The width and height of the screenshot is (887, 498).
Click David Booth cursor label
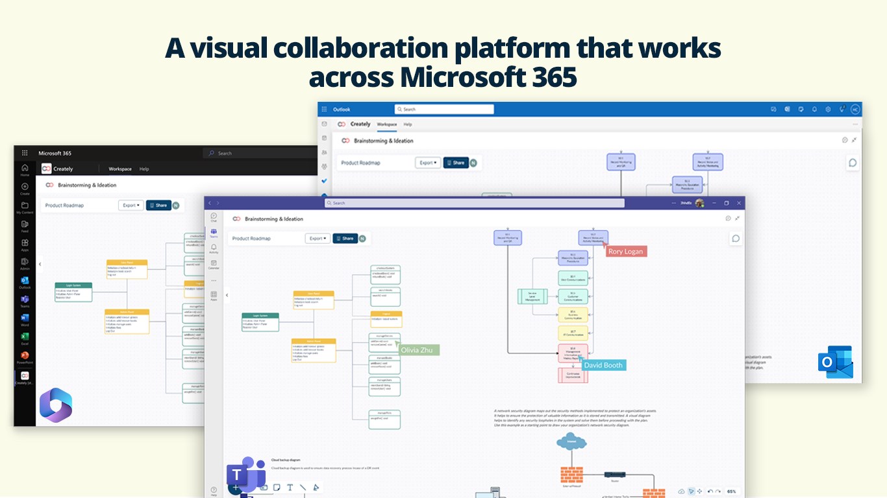tap(603, 365)
